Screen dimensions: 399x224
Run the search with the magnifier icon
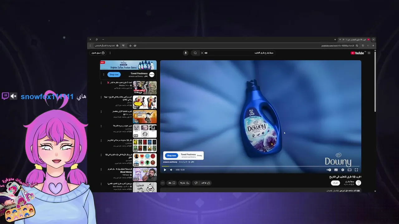195,53
